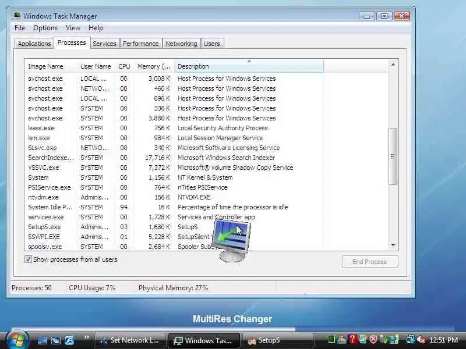Click network connection tray icon
Image resolution: width=466 pixels, height=349 pixels.
tap(410, 340)
